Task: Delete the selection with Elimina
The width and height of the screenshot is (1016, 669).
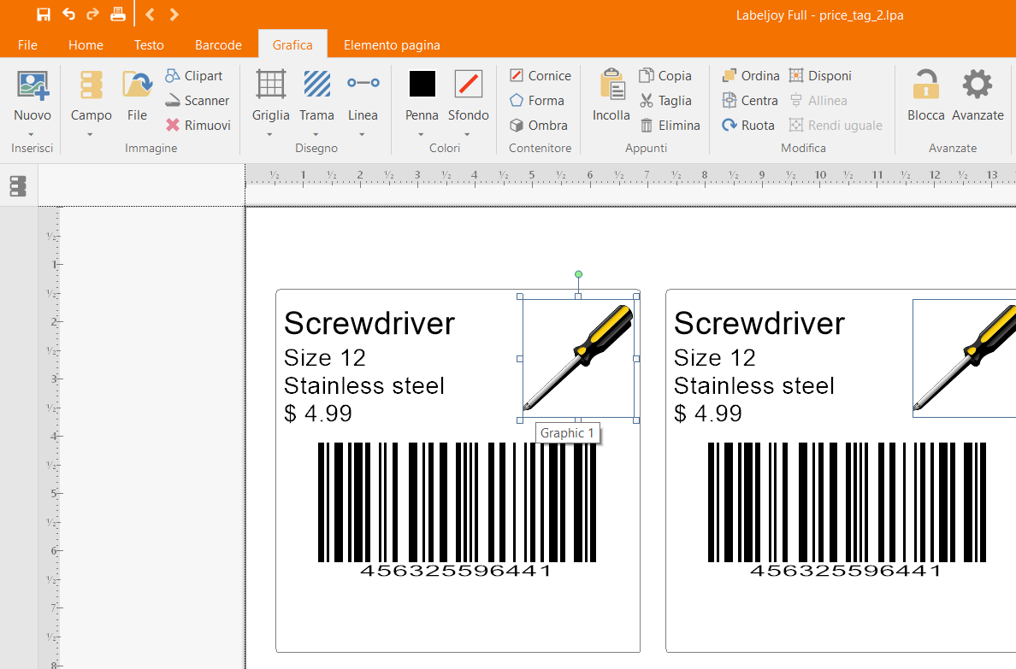Action: click(670, 125)
